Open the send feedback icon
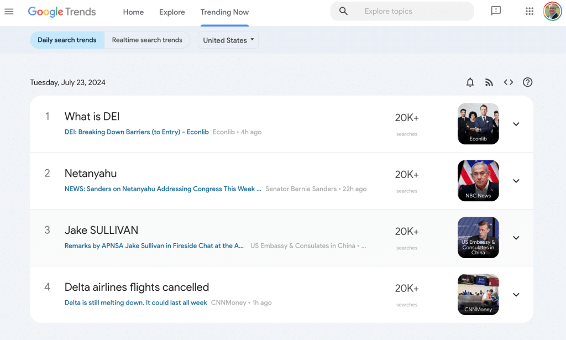 pos(496,11)
